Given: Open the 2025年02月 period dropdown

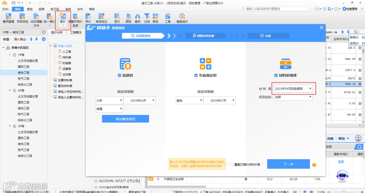Looking at the screenshot, I should coord(139,101).
